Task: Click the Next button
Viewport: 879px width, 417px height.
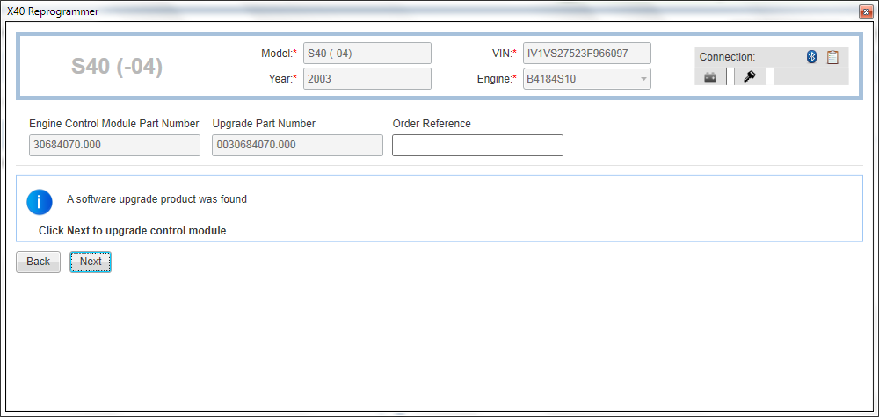Action: tap(91, 262)
